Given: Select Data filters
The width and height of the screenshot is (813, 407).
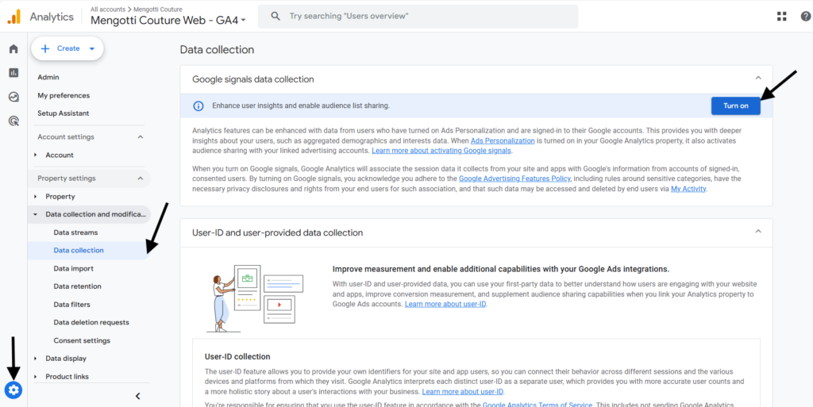Looking at the screenshot, I should click(71, 305).
